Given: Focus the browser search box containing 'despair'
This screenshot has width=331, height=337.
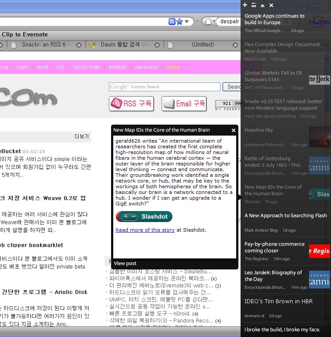Looking at the screenshot, I should coord(229,22).
